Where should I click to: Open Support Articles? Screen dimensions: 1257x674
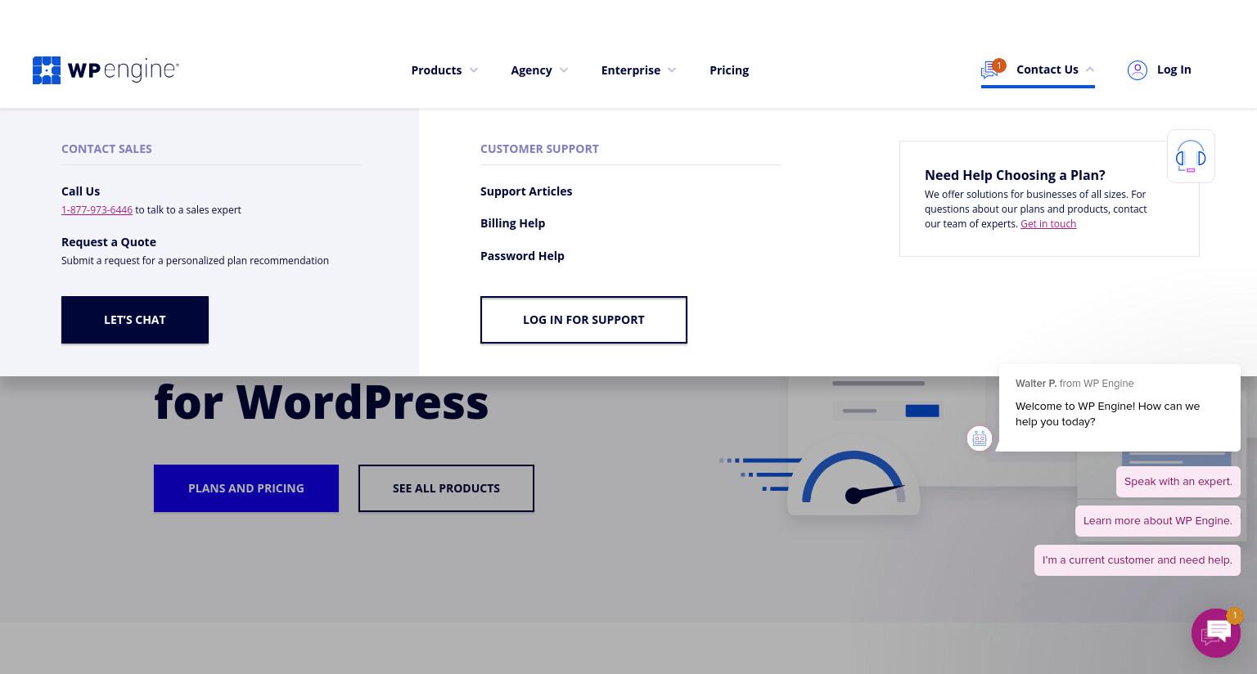526,191
